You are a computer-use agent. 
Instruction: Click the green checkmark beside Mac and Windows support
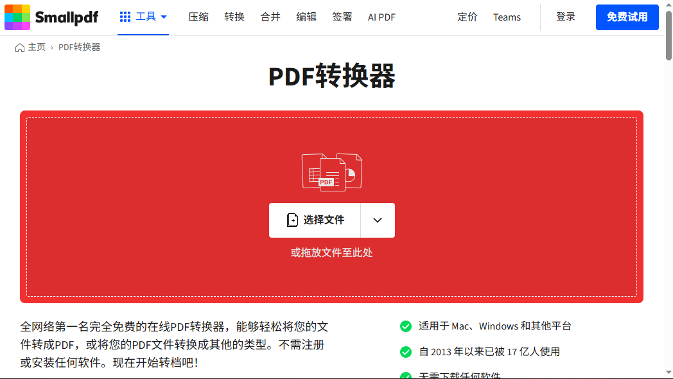[406, 326]
